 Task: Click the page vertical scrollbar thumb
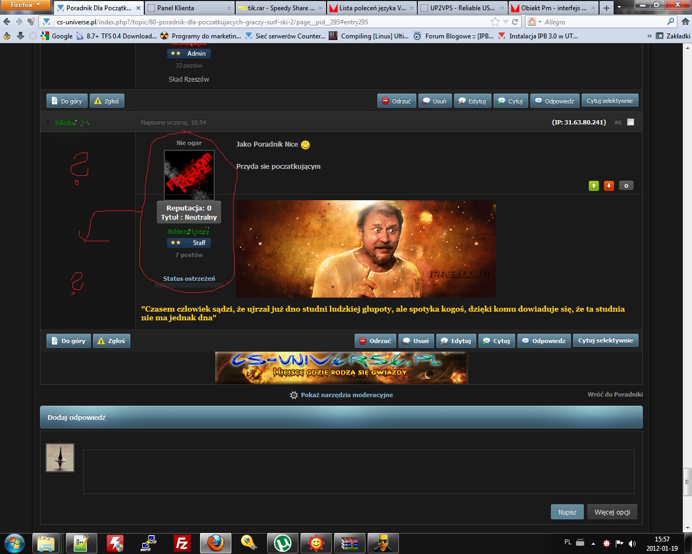click(x=687, y=482)
